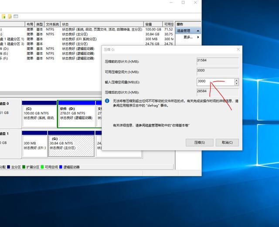
Task: Click the 24.76 GB capacity cell
Action: coord(152,44)
